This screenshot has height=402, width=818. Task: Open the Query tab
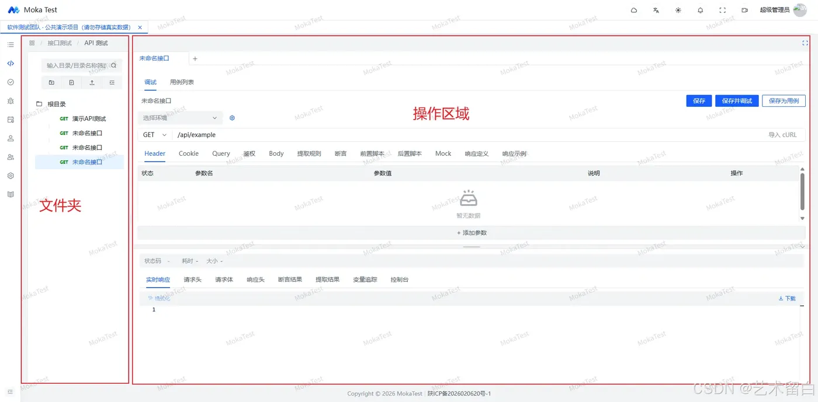click(221, 153)
